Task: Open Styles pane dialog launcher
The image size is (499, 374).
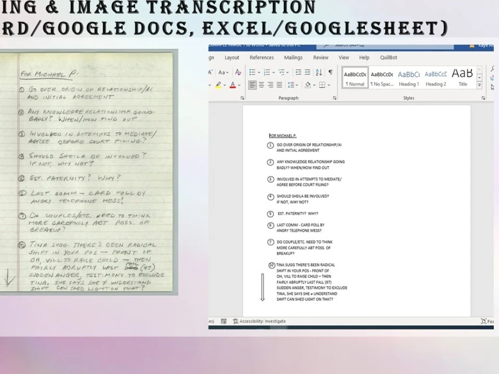Action: (484, 98)
